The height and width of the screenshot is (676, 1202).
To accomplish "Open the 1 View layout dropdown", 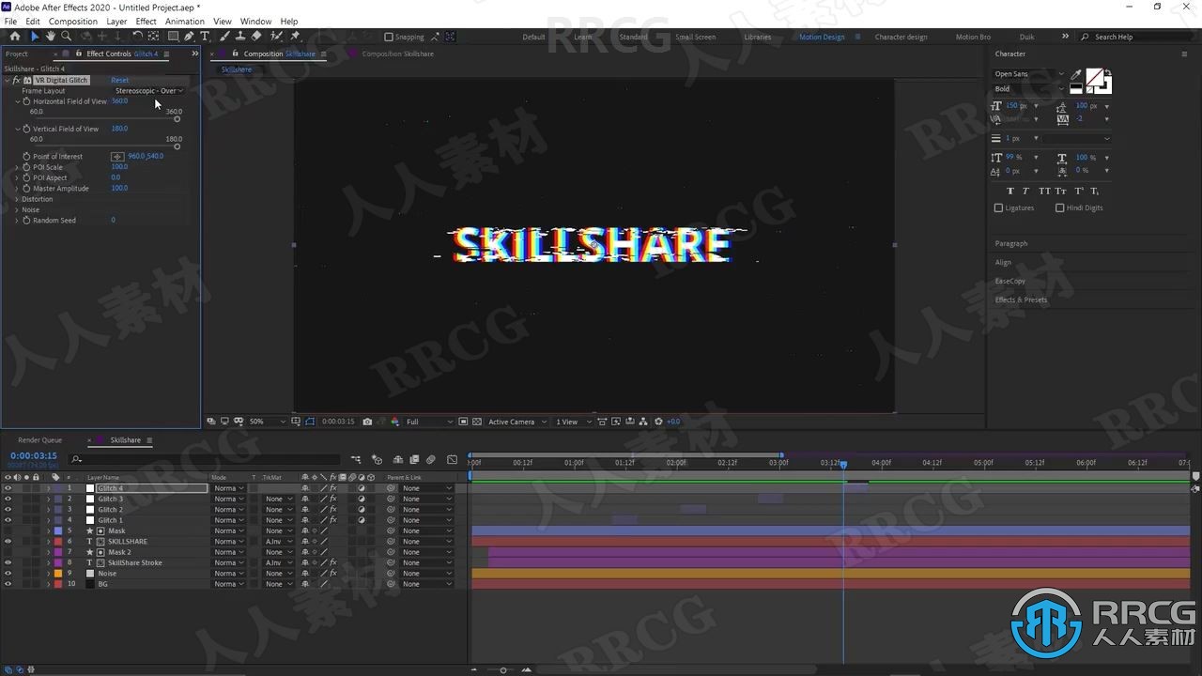I will click(574, 422).
